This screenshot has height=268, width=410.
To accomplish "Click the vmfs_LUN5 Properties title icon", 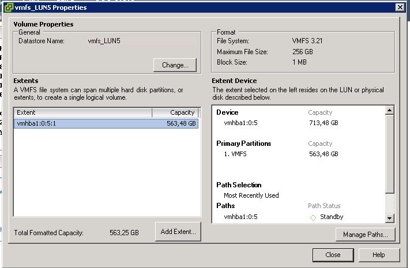I will tap(9, 7).
